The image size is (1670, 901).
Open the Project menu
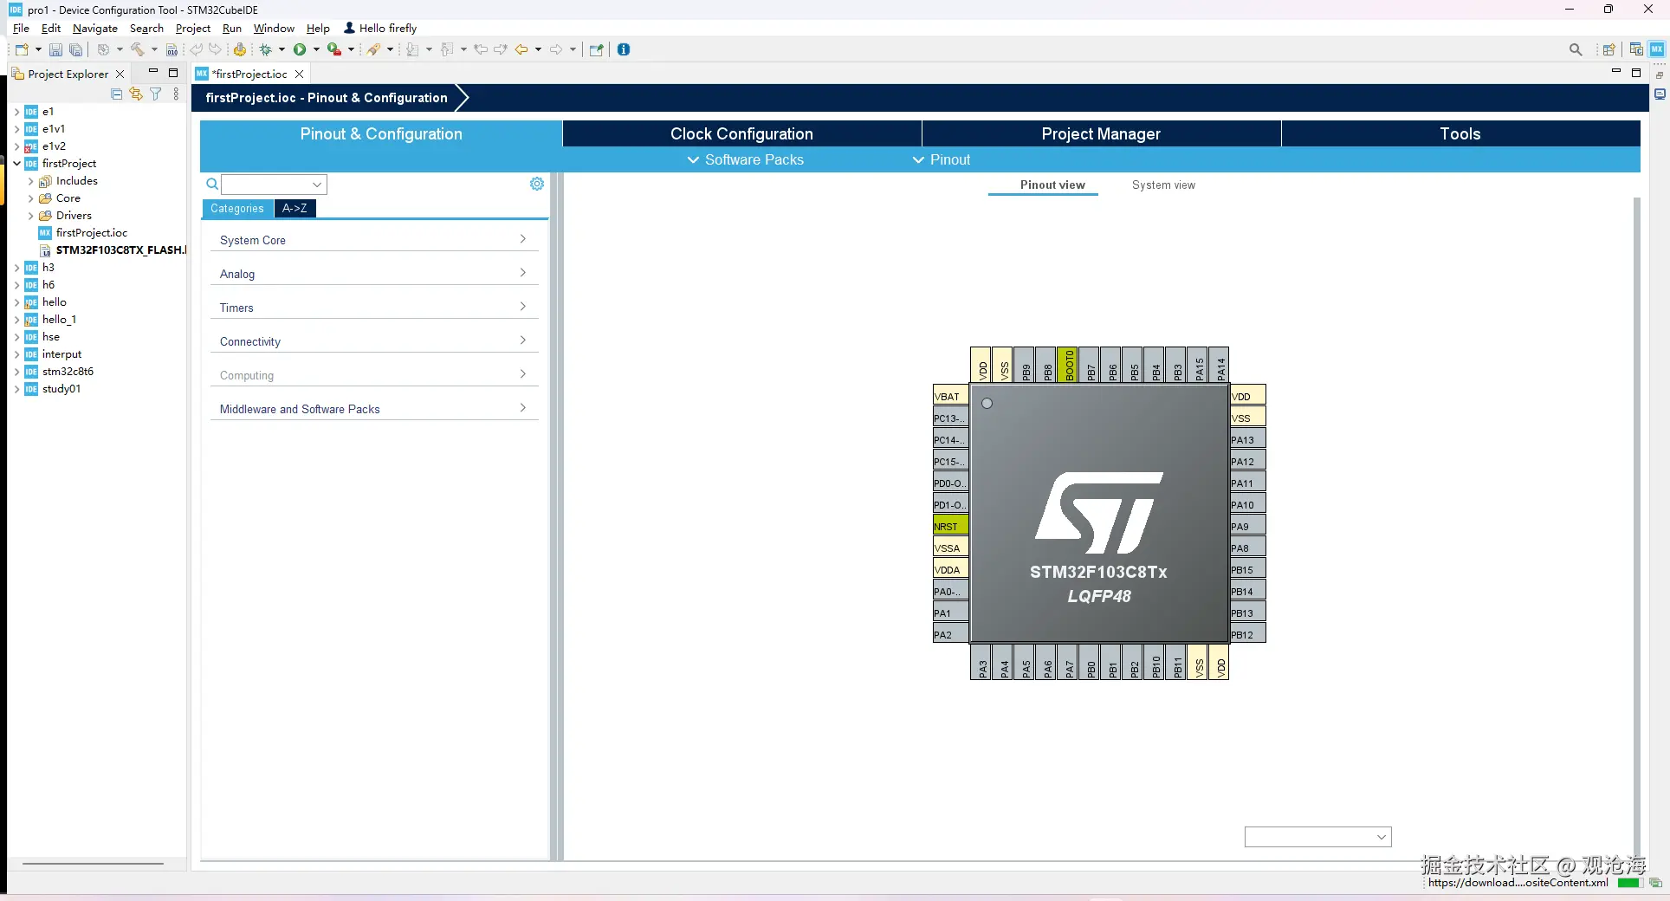point(192,29)
